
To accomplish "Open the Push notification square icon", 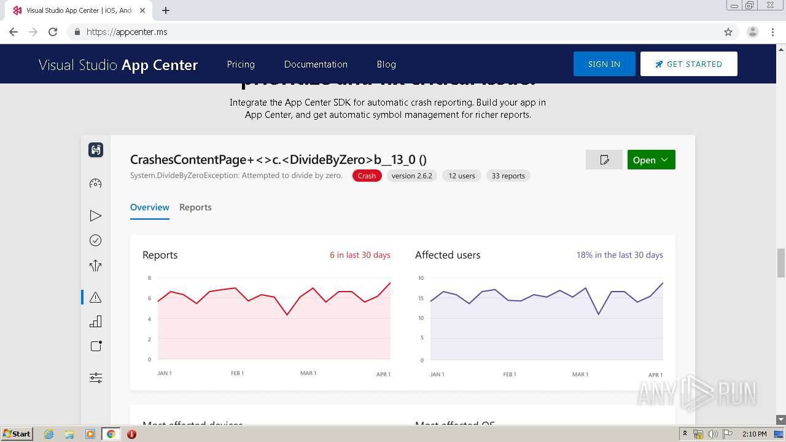I will click(96, 346).
